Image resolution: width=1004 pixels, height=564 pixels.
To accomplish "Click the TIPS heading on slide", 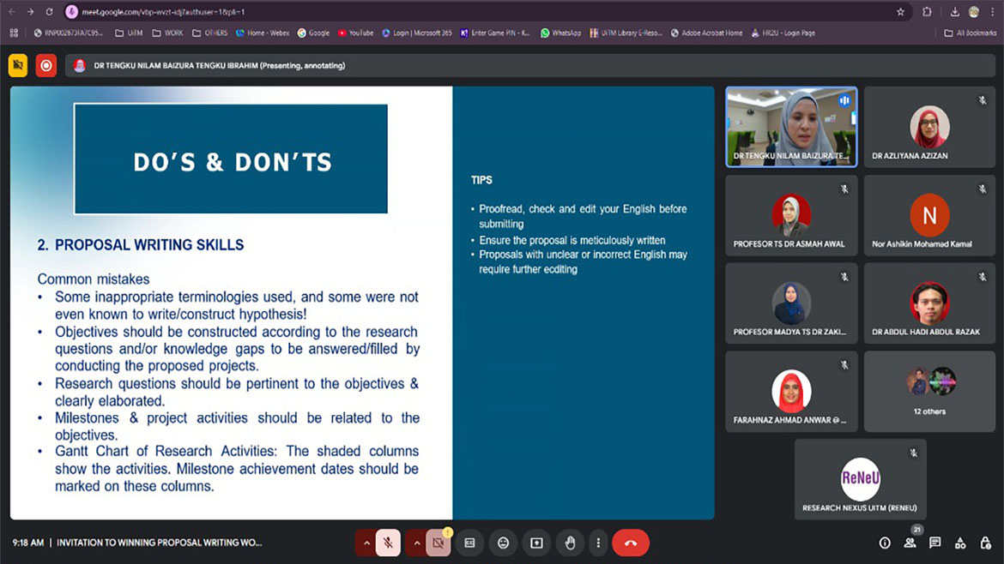I will pos(481,180).
